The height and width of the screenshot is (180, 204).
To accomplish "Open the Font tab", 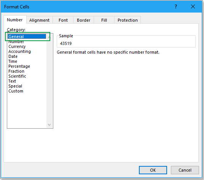I will tap(63, 20).
